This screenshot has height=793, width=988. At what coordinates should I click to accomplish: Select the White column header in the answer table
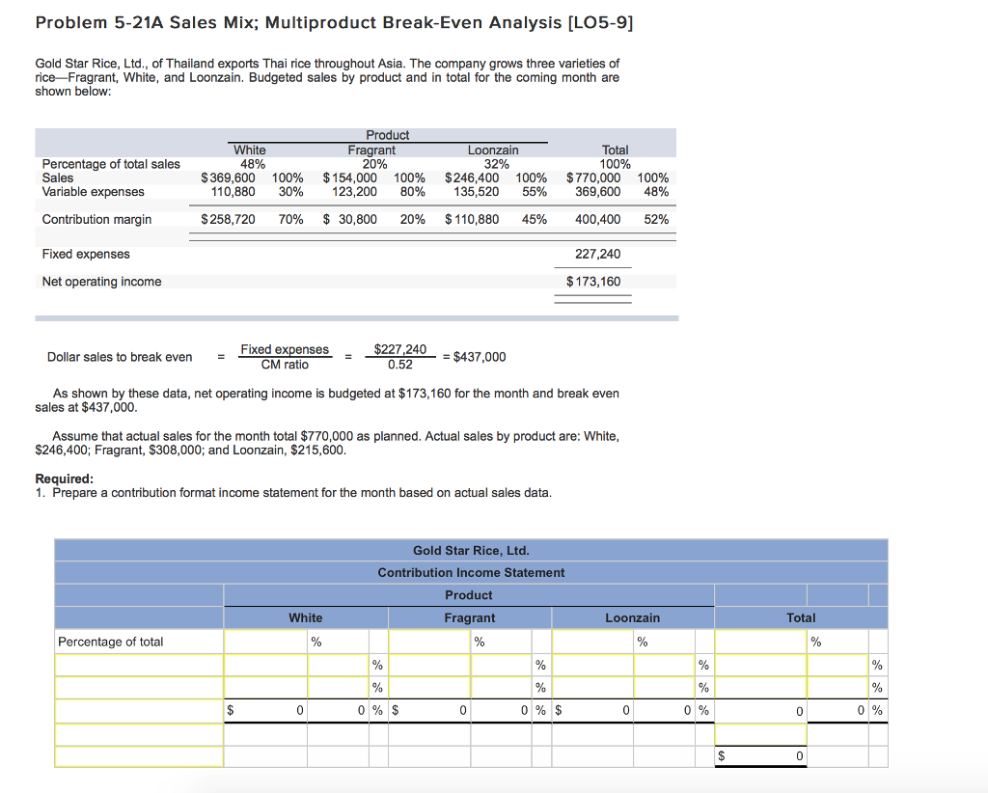(306, 617)
